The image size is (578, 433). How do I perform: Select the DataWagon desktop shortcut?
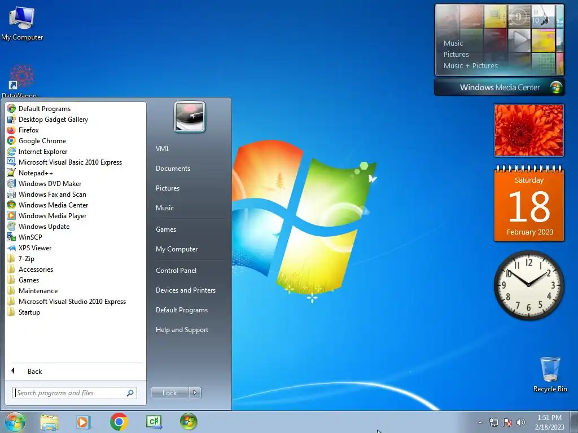pos(20,81)
